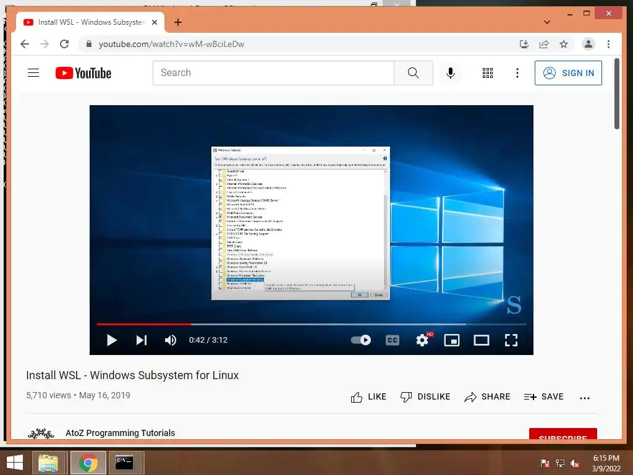
Task: Seek along the video progress bar
Action: [x=312, y=324]
